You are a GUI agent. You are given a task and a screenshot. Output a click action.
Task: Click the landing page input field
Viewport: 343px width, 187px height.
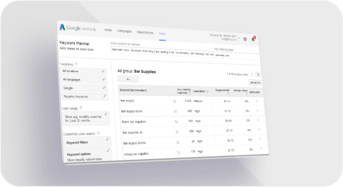237,56
